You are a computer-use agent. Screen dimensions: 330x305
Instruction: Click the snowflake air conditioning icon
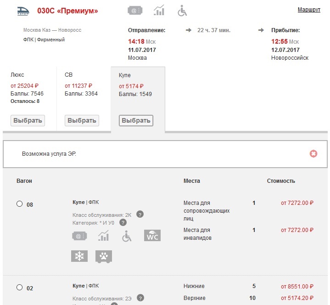[x=79, y=256]
